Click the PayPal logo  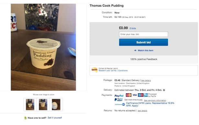pos(119,96)
